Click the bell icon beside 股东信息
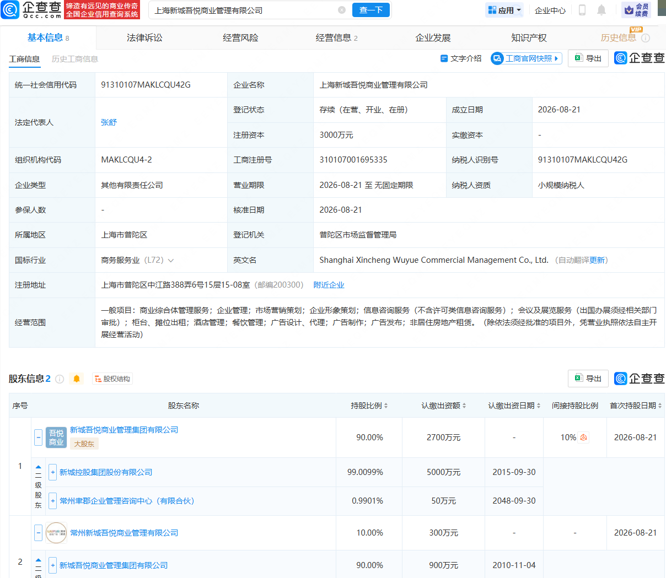This screenshot has height=578, width=666. [77, 379]
